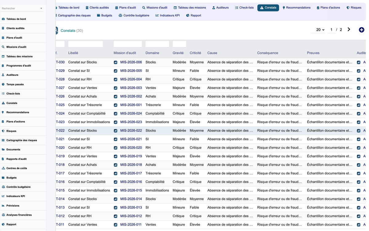Open Centres de coûts sidebar item

(x=17, y=168)
